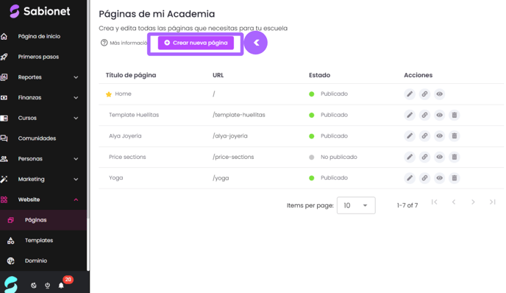Click Crear nueva página button

tap(196, 43)
